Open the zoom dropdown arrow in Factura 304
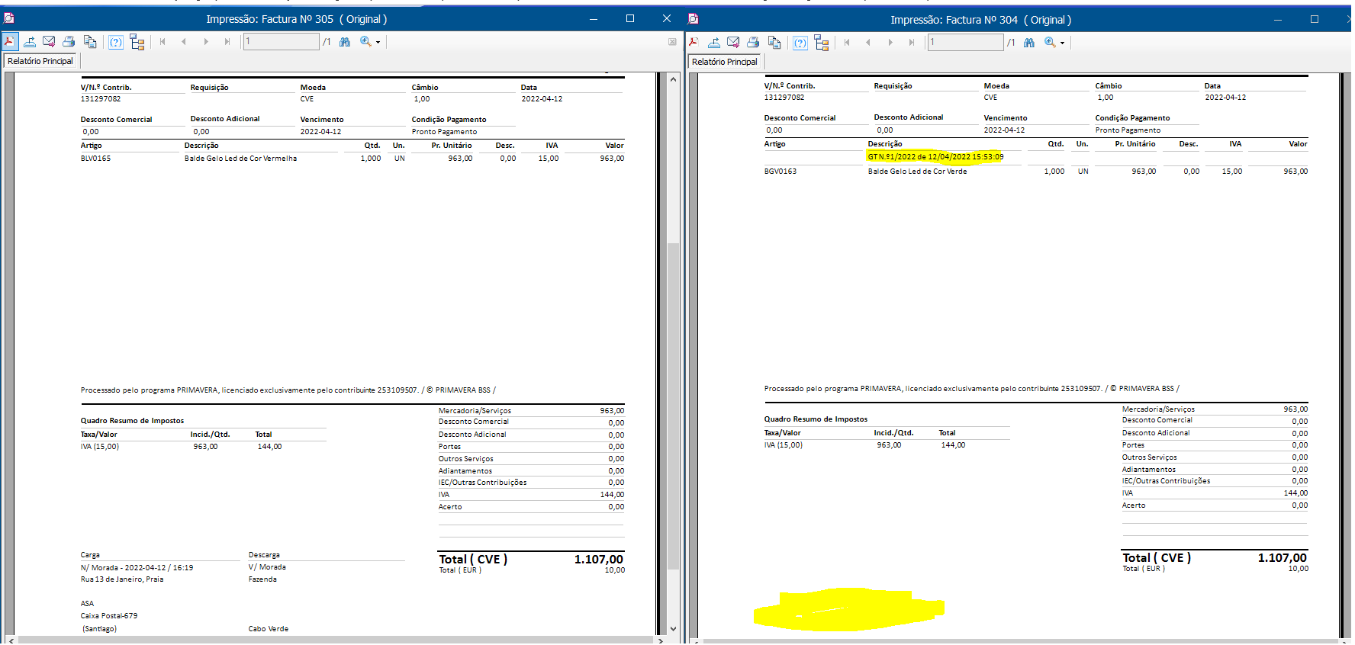Screen dimensions: 1355x645 pyautogui.click(x=1062, y=43)
